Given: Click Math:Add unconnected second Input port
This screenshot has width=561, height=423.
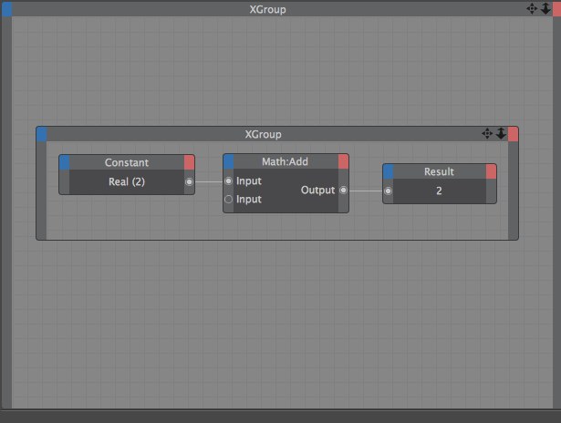Looking at the screenshot, I should 228,199.
